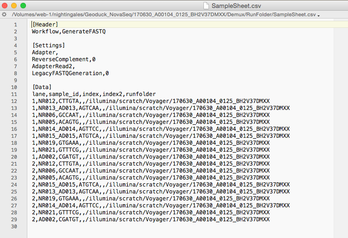This screenshot has width=348, height=238.
Task: Click the AdapterRead2, line
Action: (x=53, y=66)
